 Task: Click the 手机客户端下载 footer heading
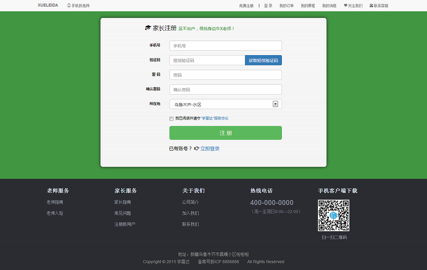[338, 191]
